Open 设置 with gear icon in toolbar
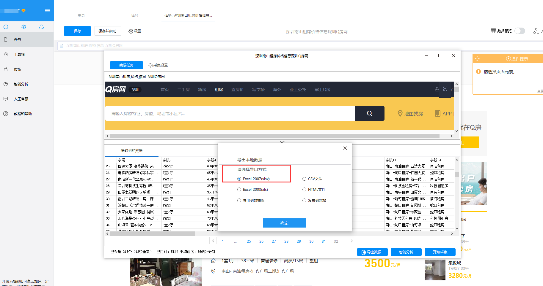Viewport: 543px width, 286px height. (135, 31)
